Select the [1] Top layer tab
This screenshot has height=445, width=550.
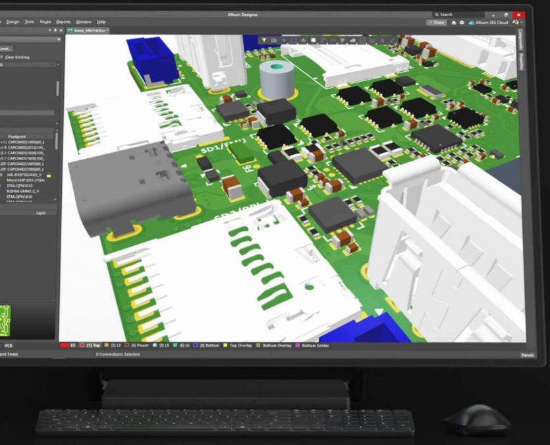[90, 345]
